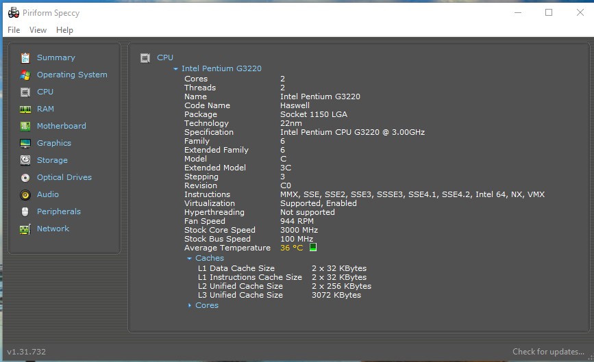The width and height of the screenshot is (594, 362).
Task: Select the Cores tree label
Action: pos(207,305)
